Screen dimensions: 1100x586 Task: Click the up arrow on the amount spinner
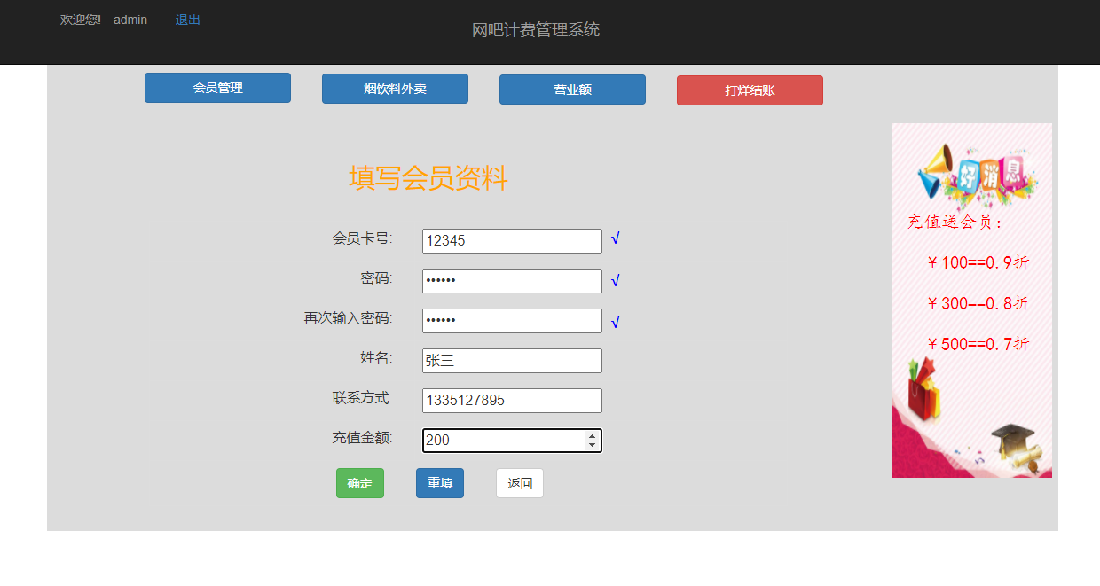point(593,436)
